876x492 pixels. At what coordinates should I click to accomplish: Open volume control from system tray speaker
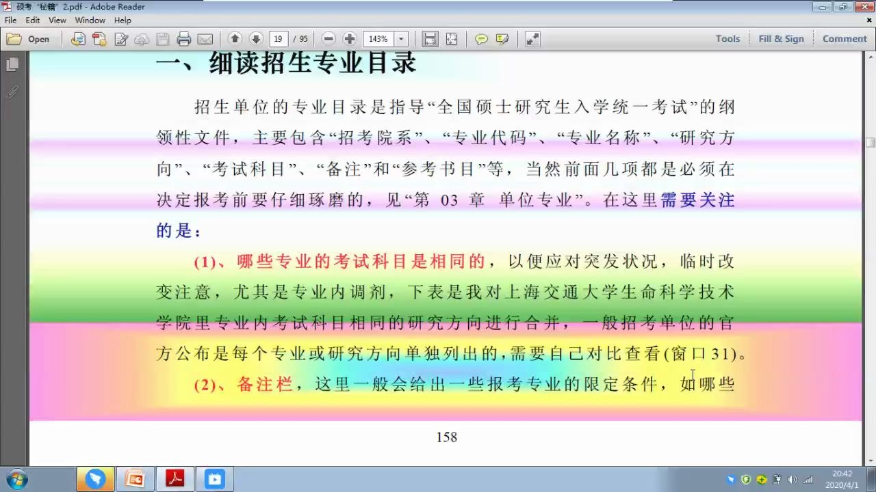(x=792, y=478)
